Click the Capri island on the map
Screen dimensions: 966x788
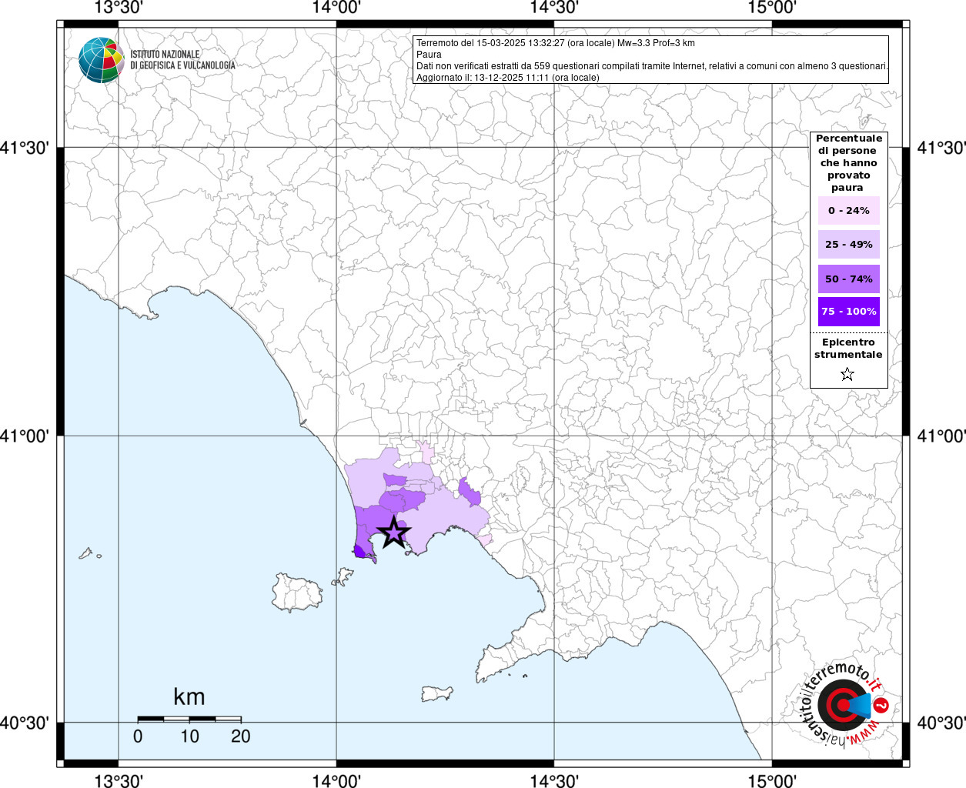(x=437, y=693)
